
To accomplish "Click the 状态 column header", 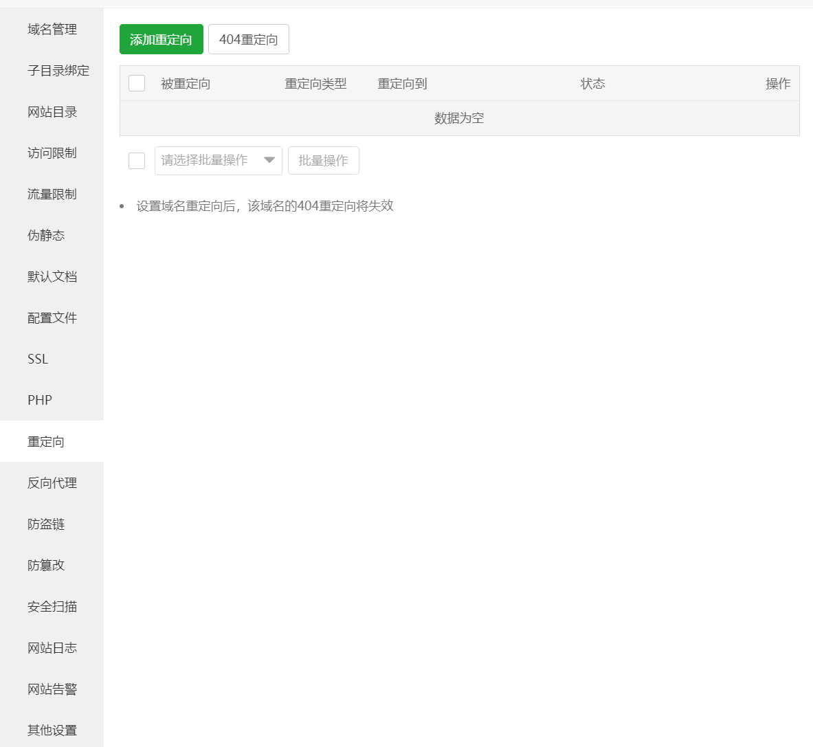I will [592, 83].
